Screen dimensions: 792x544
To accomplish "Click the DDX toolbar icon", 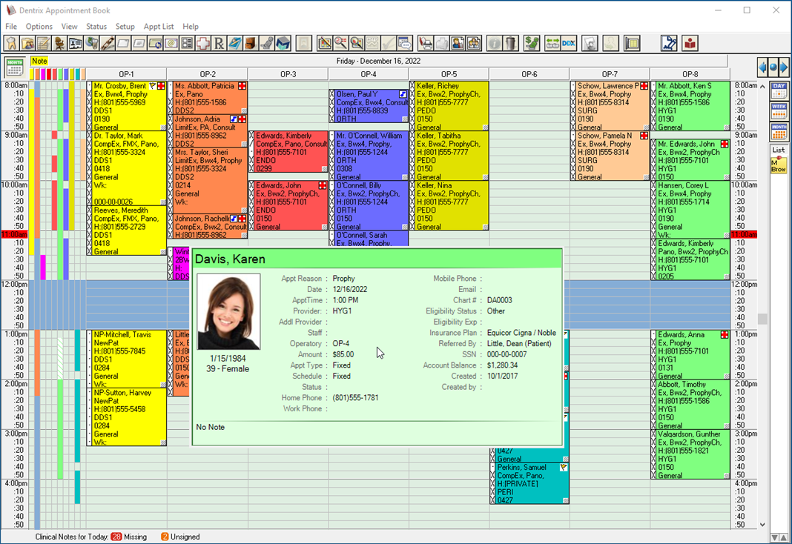I will (x=569, y=44).
